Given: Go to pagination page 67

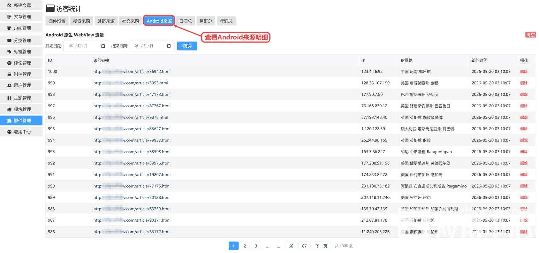Looking at the screenshot, I should click(x=304, y=246).
